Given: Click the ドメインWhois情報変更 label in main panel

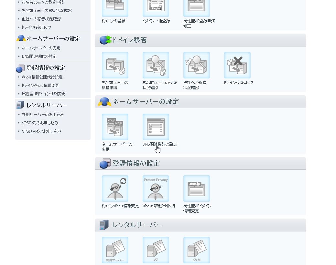Looking at the screenshot, I should click(x=120, y=206).
